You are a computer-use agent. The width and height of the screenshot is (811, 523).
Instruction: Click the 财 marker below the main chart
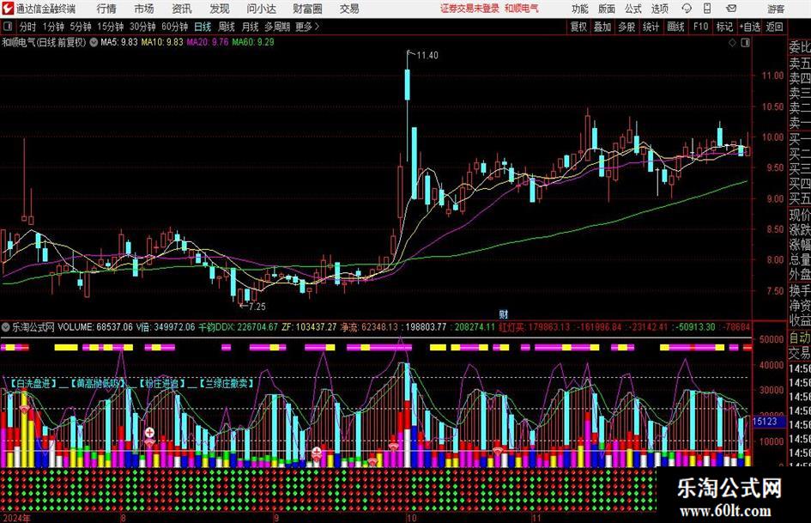click(503, 313)
